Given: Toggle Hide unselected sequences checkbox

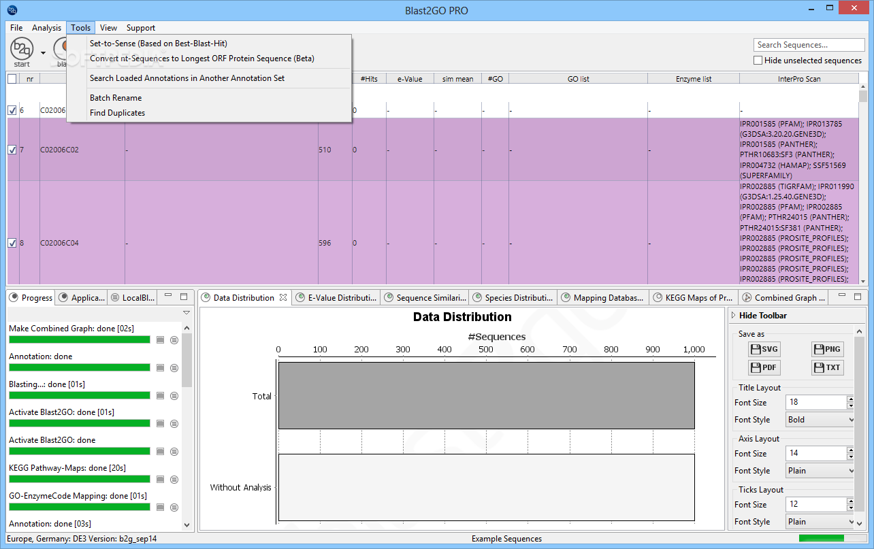Looking at the screenshot, I should pos(758,60).
